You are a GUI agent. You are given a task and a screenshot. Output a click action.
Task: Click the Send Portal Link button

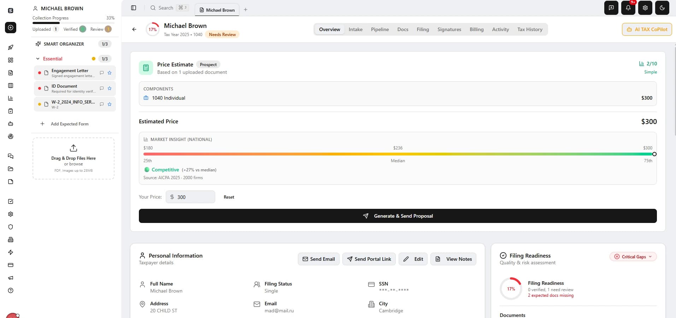point(369,259)
